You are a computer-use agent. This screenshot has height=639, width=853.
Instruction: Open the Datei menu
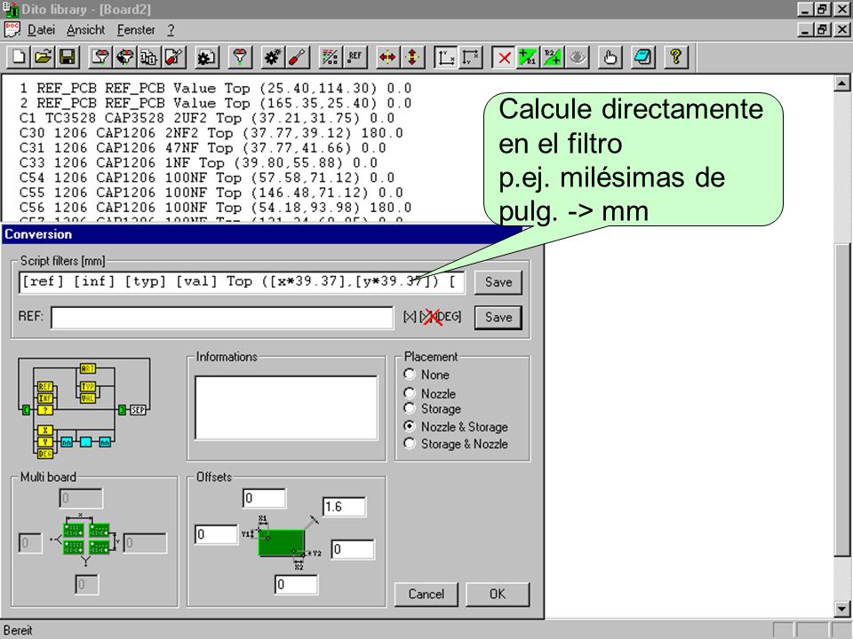coord(42,30)
